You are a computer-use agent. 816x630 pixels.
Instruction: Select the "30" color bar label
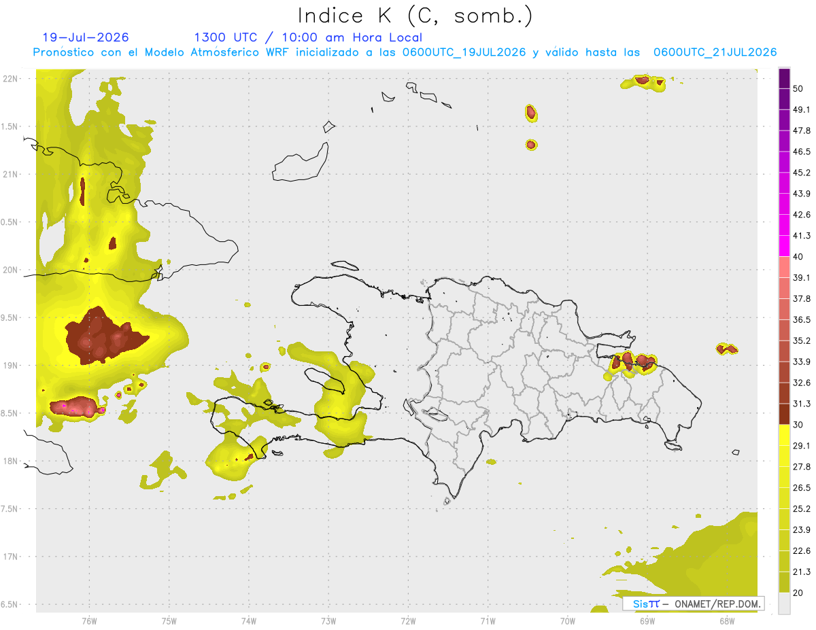click(798, 425)
